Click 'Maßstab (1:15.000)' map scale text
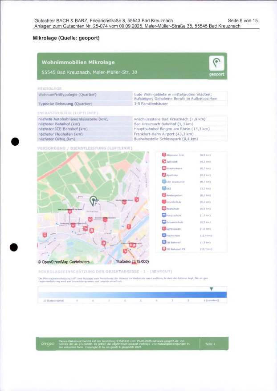This screenshot has width=277, height=391. [133, 262]
